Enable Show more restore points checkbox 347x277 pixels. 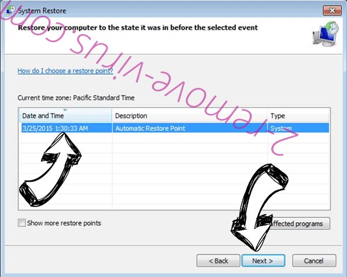22,223
